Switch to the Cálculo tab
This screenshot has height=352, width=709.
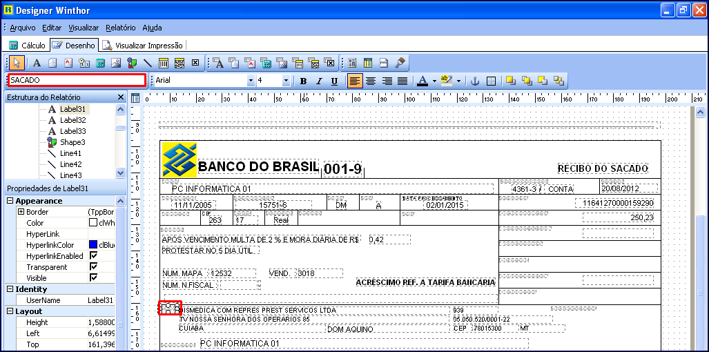point(28,45)
